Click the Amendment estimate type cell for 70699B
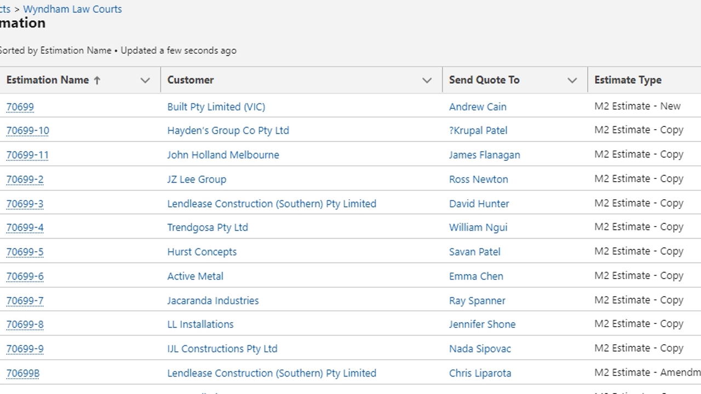The height and width of the screenshot is (394, 701). pyautogui.click(x=648, y=373)
